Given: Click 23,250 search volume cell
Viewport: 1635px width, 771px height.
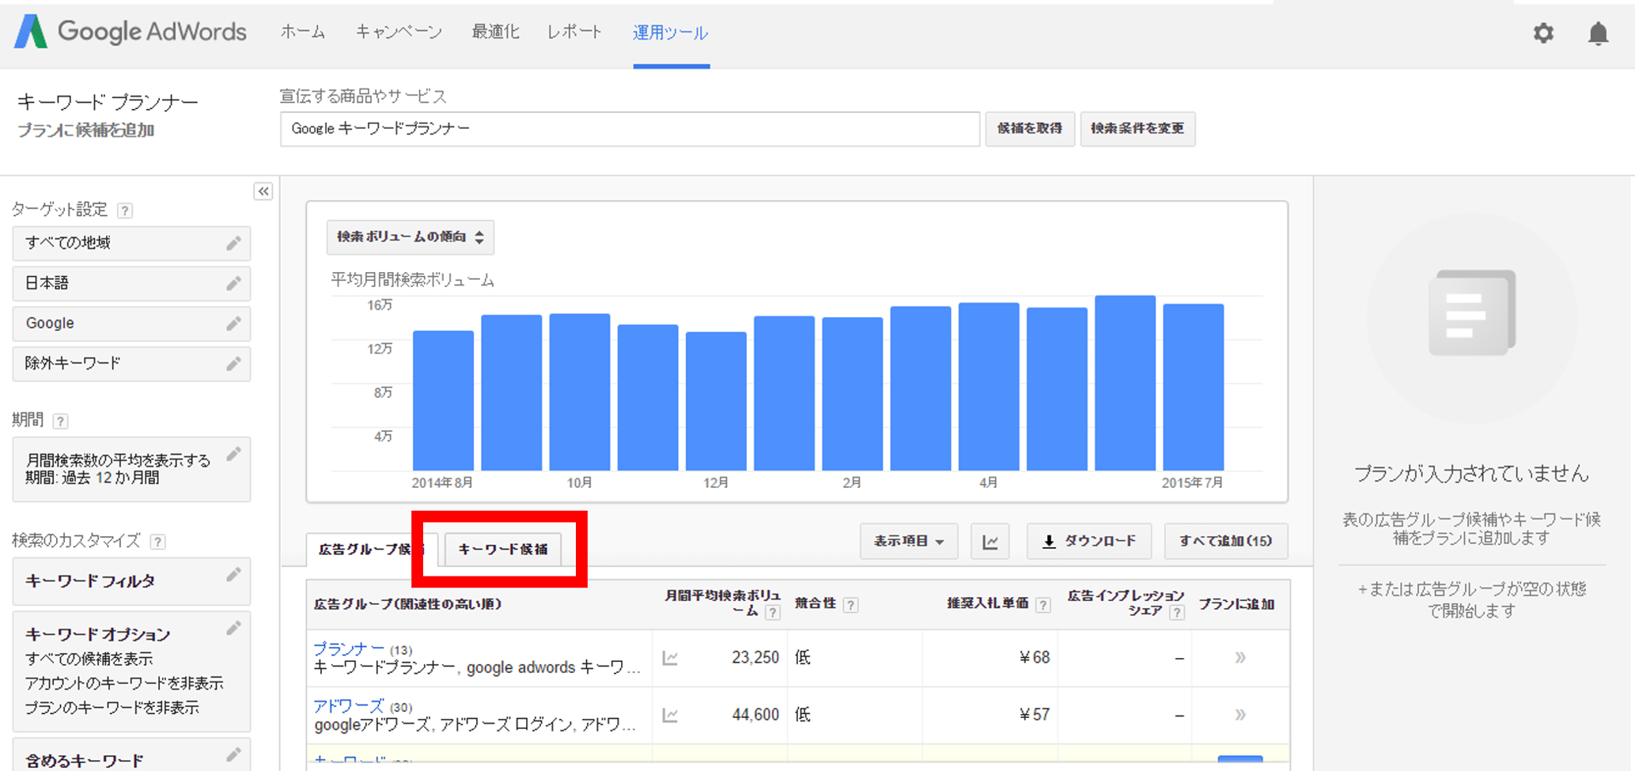Looking at the screenshot, I should (755, 658).
